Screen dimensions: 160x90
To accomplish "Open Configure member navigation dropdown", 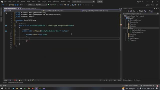I will coord(100,11).
